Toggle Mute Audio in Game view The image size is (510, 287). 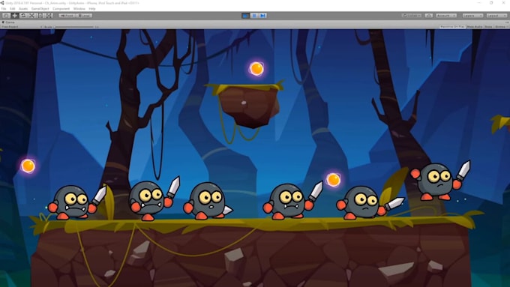point(475,27)
